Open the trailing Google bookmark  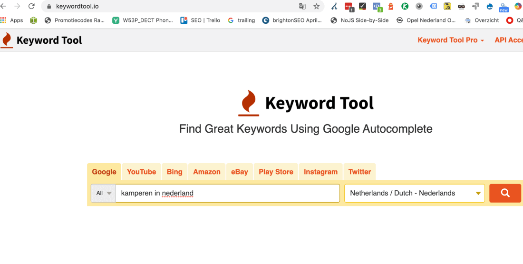[x=241, y=20]
